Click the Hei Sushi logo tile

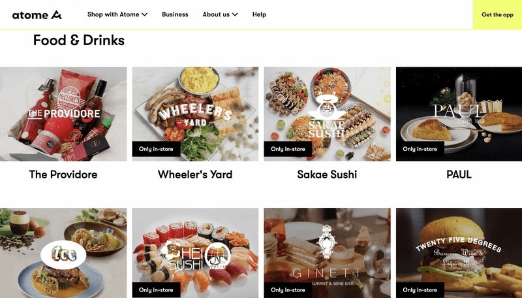coord(195,253)
